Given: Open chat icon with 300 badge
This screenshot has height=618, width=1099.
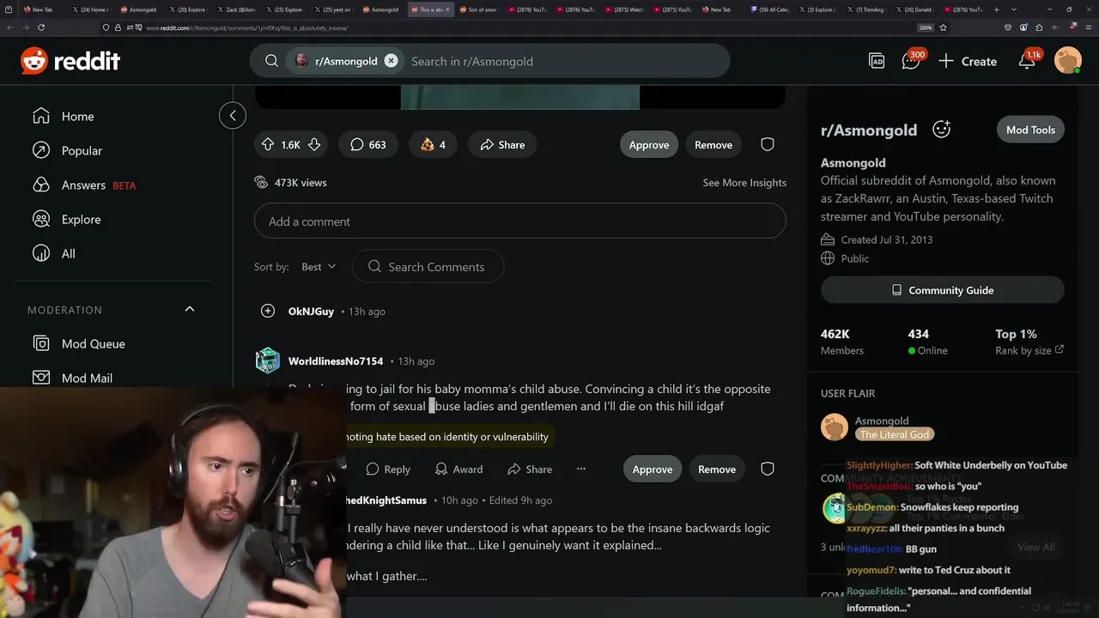Looking at the screenshot, I should (912, 61).
